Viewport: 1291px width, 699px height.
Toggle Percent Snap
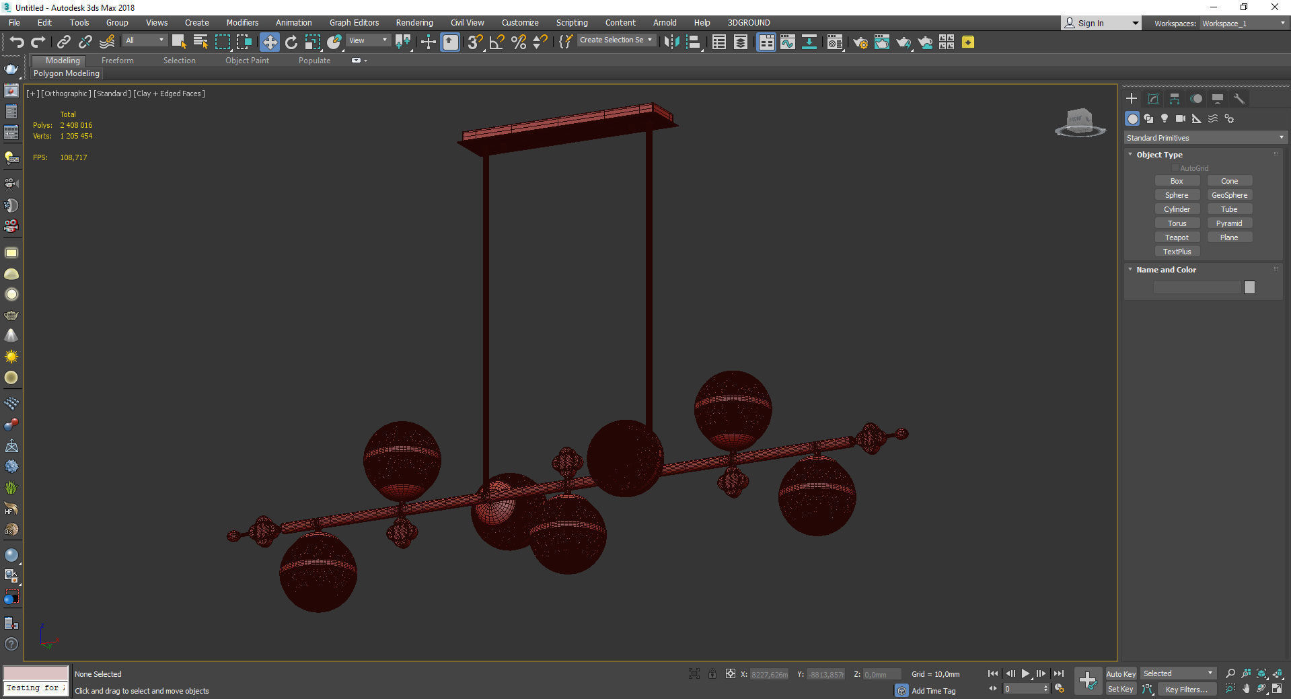tap(519, 42)
